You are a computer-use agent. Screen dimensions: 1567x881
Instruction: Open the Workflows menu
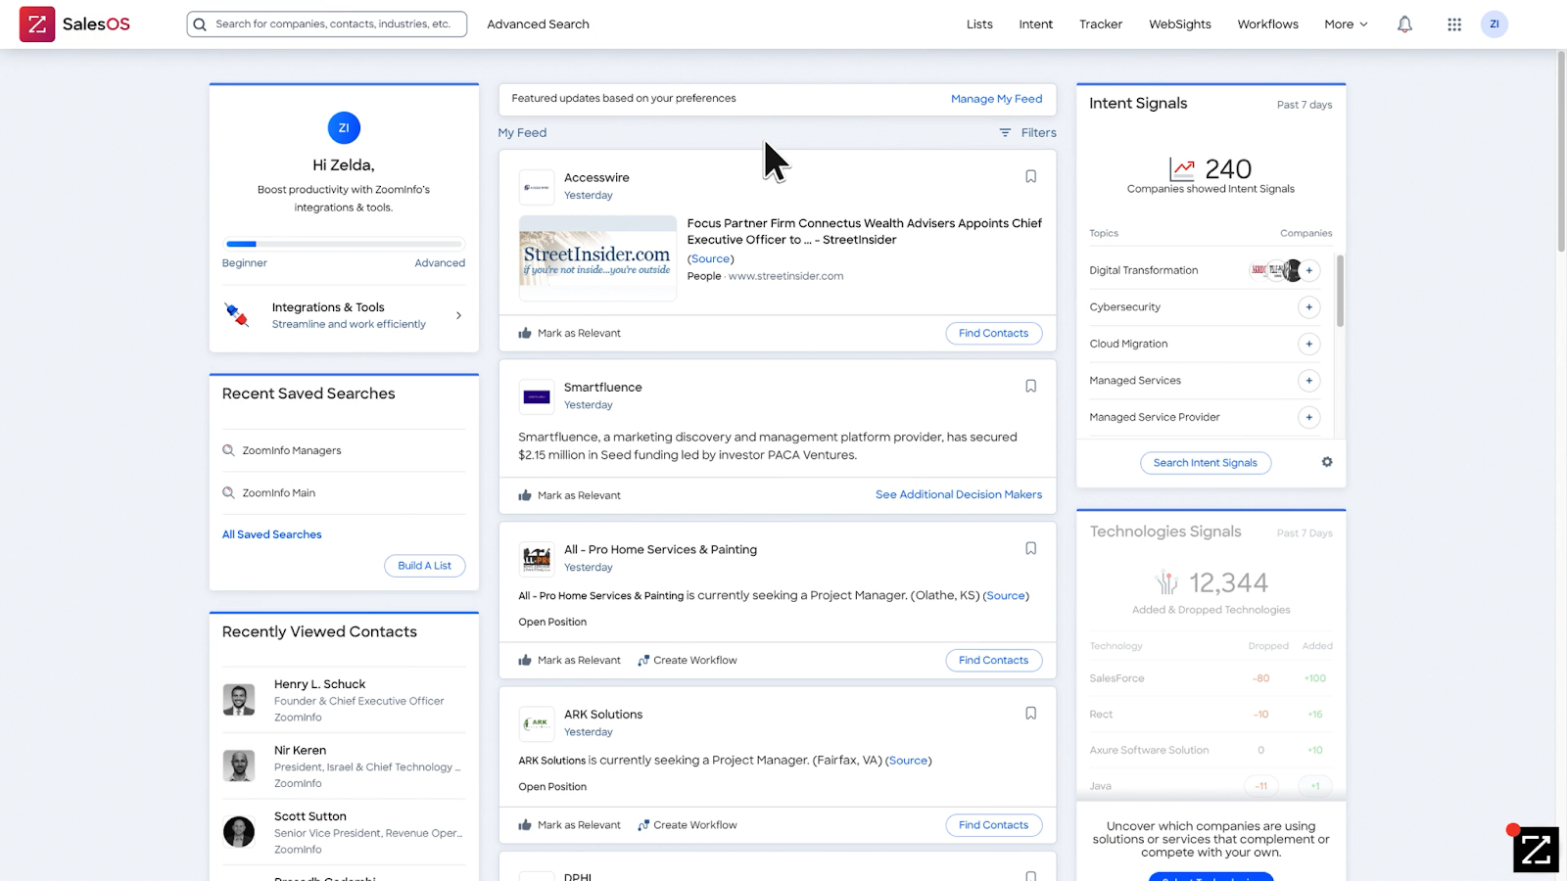tap(1267, 24)
